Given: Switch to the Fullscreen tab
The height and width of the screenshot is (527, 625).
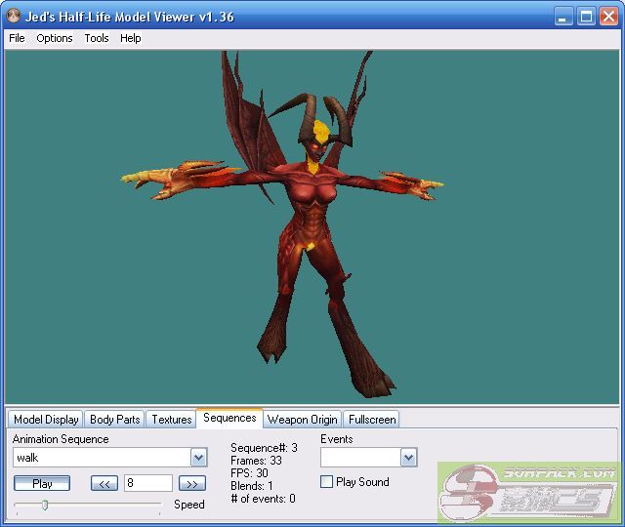Looking at the screenshot, I should (x=372, y=420).
